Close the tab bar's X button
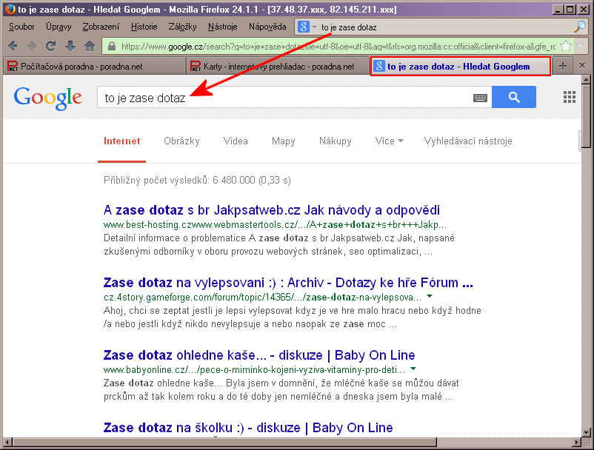 tap(582, 65)
